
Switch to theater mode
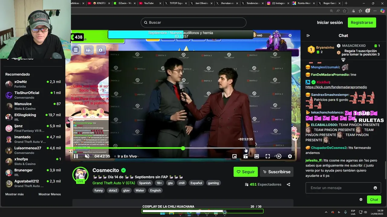[x=257, y=156]
